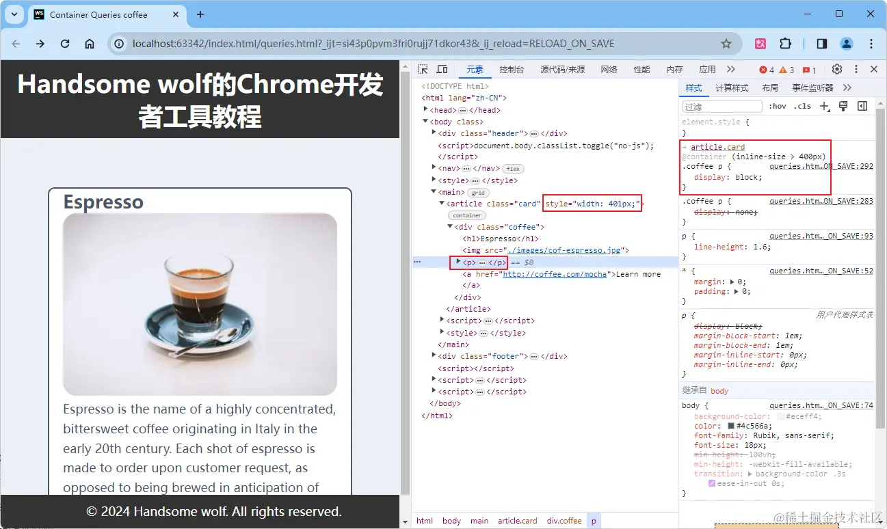The width and height of the screenshot is (887, 529).
Task: Toggle the ease-in-out timing checkbox swatch
Action: (x=712, y=483)
